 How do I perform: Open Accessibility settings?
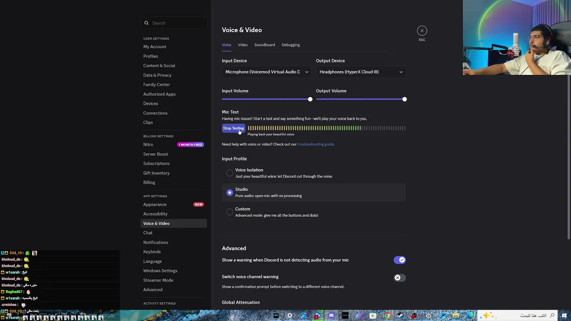point(155,214)
